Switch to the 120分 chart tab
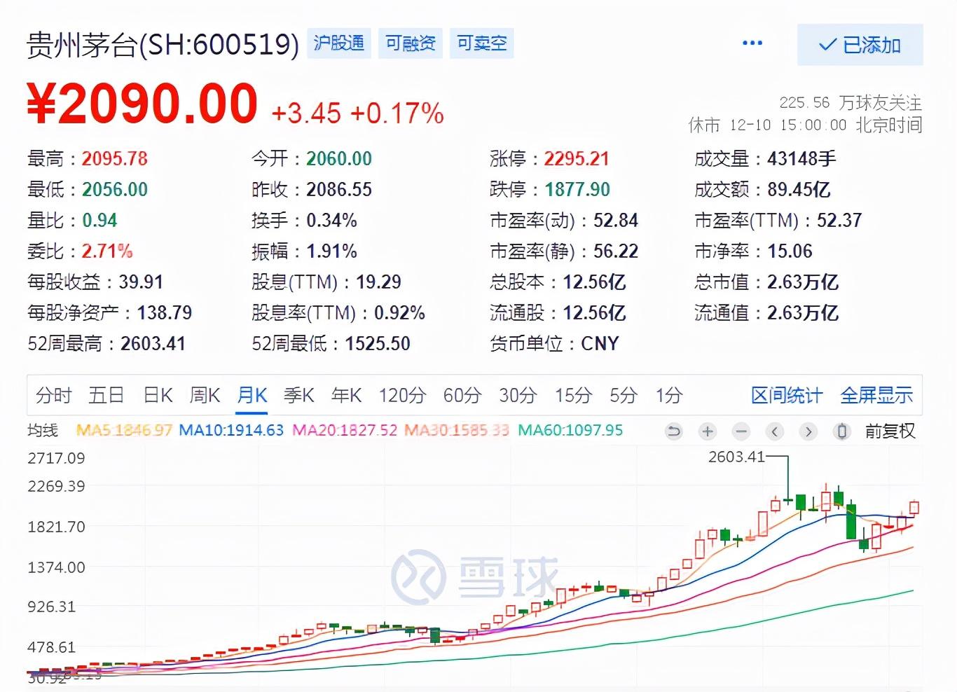 tap(402, 396)
